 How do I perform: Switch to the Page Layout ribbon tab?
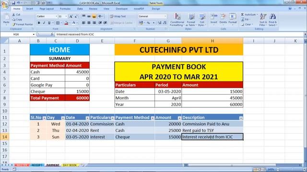[47, 9]
